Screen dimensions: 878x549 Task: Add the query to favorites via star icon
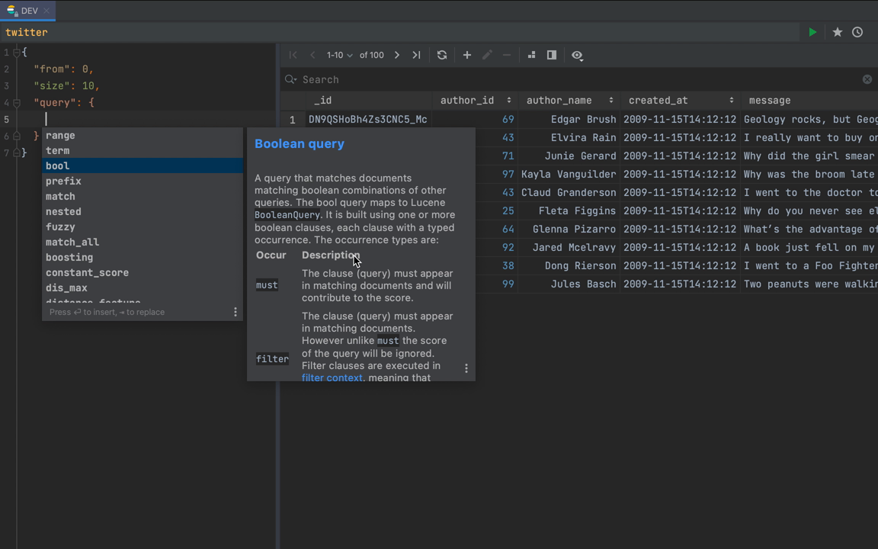(x=836, y=32)
